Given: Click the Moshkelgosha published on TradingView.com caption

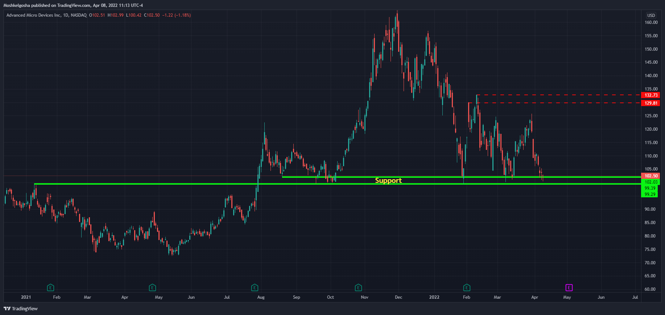Looking at the screenshot, I should click(73, 5).
